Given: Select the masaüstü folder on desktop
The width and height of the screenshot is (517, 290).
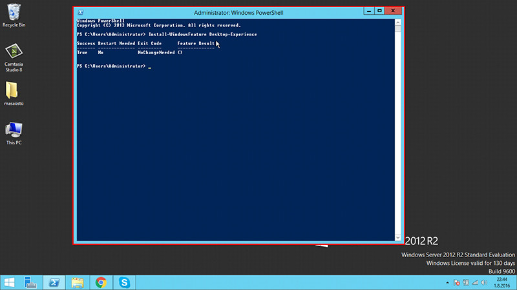Looking at the screenshot, I should click(14, 92).
